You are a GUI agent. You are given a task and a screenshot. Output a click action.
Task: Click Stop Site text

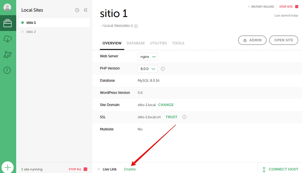(x=286, y=6)
